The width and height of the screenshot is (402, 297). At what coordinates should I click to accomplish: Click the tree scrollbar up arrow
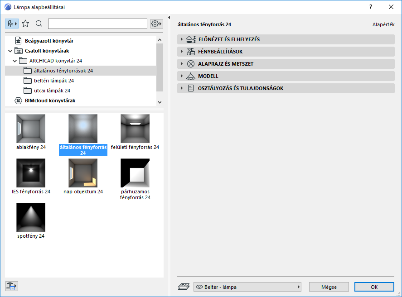pyautogui.click(x=160, y=40)
